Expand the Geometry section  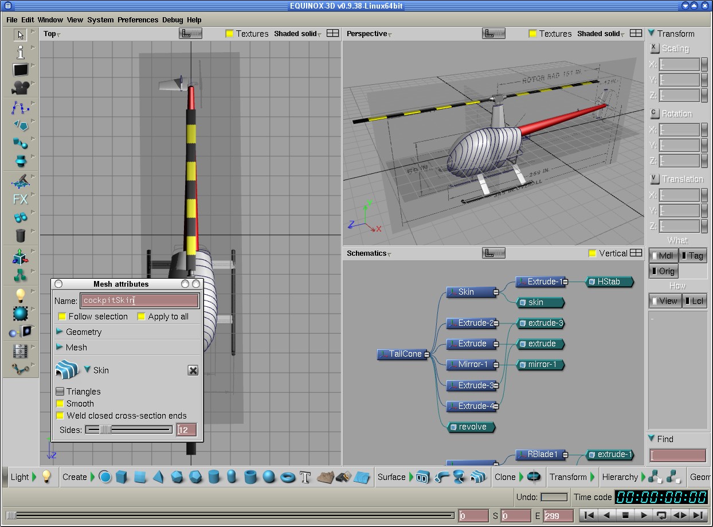(60, 332)
